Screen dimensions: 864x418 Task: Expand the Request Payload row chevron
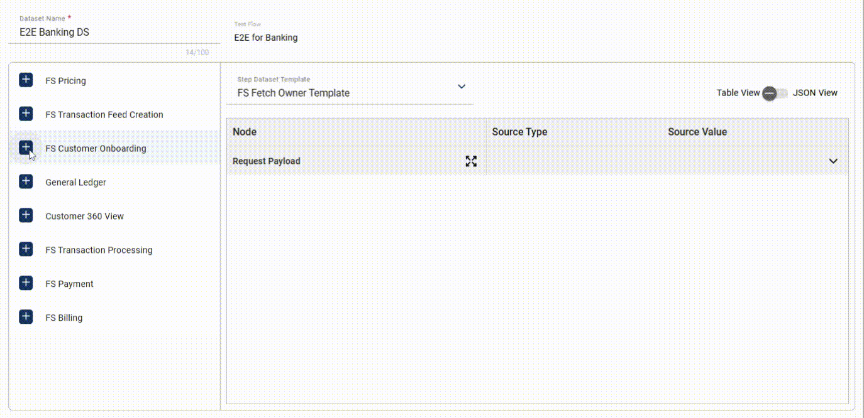pyautogui.click(x=833, y=161)
